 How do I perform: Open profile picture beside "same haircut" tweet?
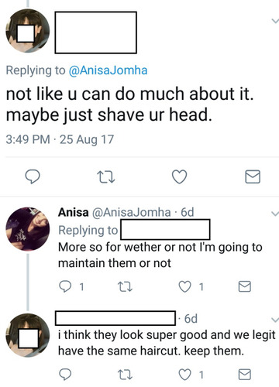tap(28, 335)
